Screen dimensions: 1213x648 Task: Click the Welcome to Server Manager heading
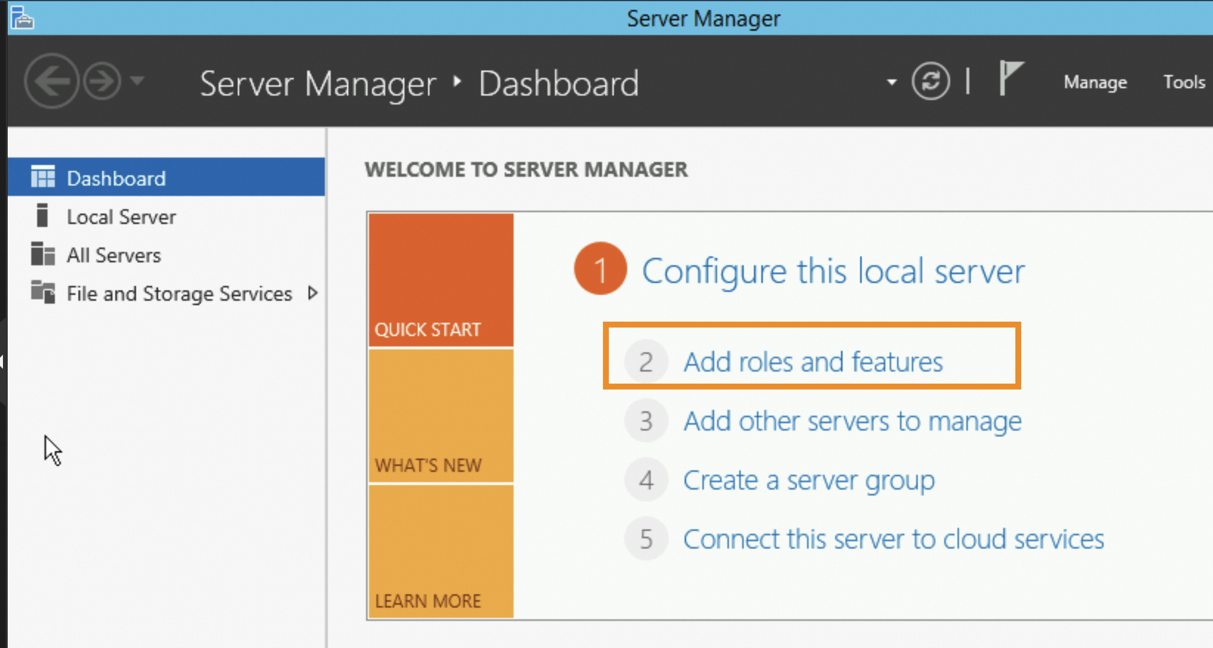(x=526, y=169)
